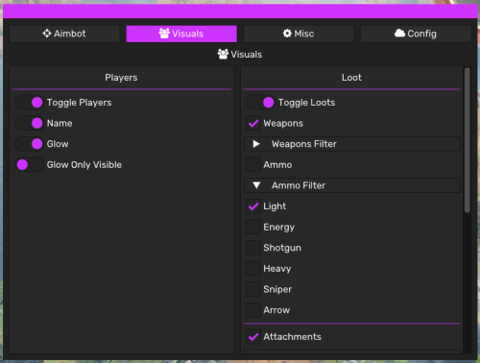The image size is (480, 363).
Task: Go to the Config tab
Action: coord(416,34)
